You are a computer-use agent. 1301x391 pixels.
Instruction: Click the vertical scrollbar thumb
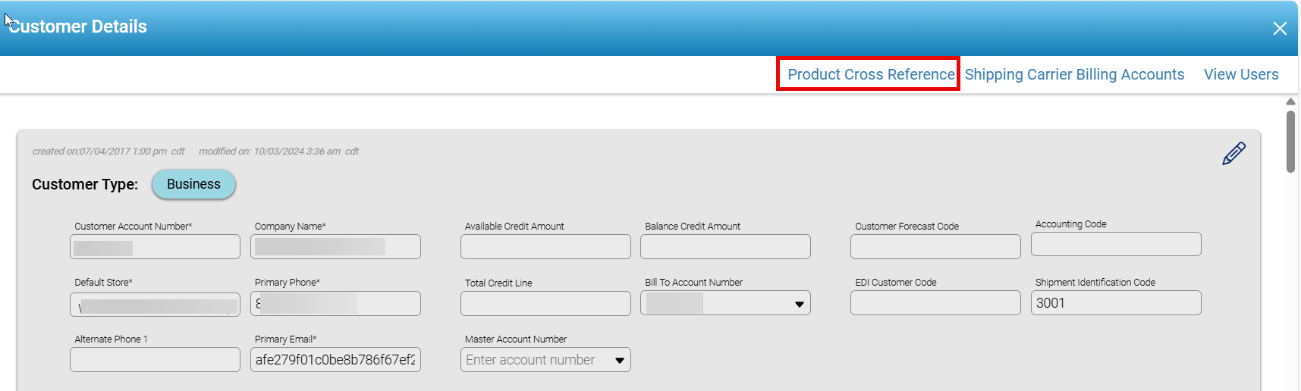coord(1290,142)
